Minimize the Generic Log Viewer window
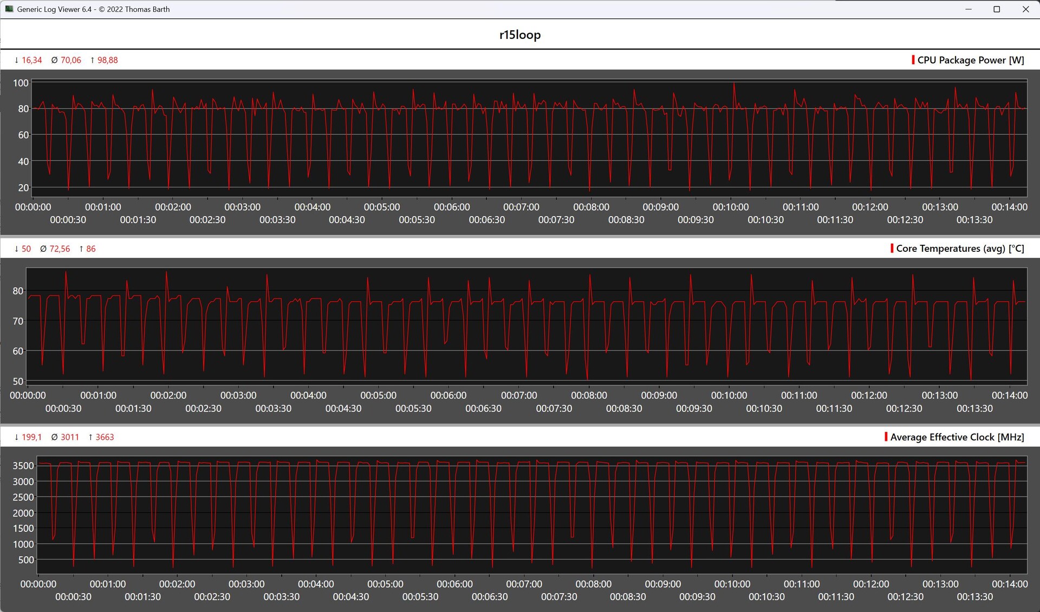 pyautogui.click(x=968, y=9)
